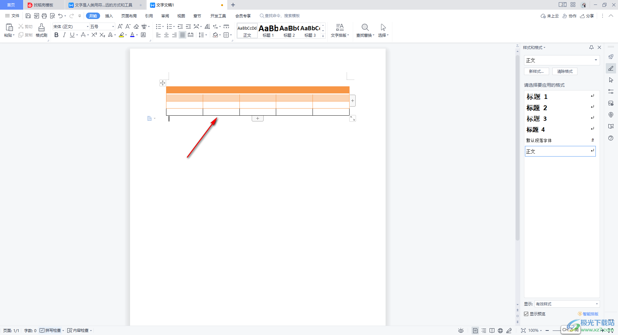Apply the blue font color

(x=132, y=35)
